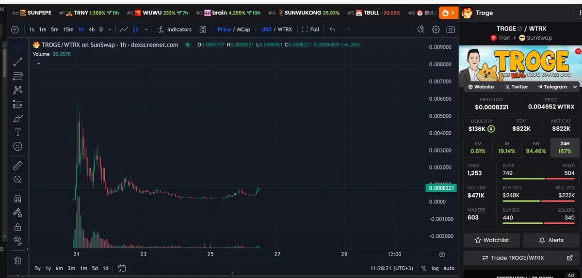Select the pattern drawing tool
582x278 pixels.
point(18,90)
